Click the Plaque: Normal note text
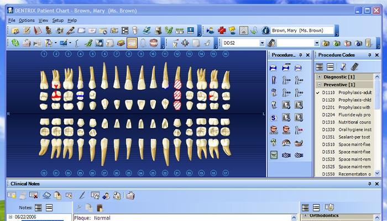This screenshot has height=221, width=387. pos(92,218)
